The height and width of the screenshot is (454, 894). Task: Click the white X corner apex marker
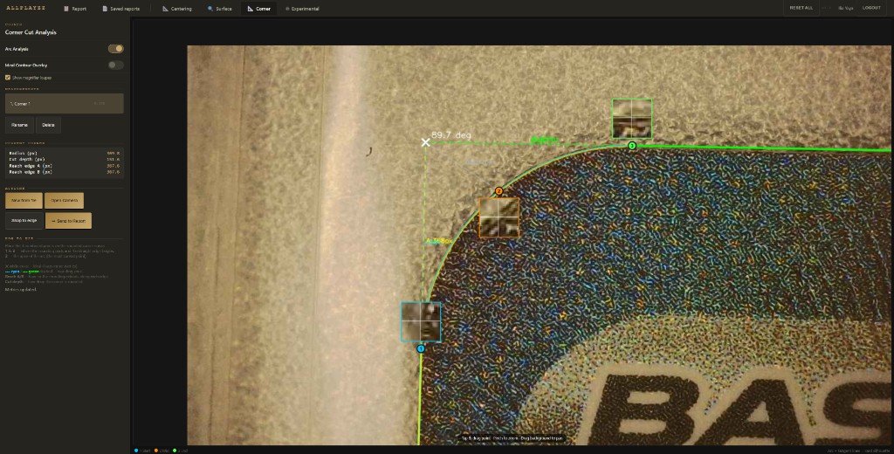[x=426, y=141]
